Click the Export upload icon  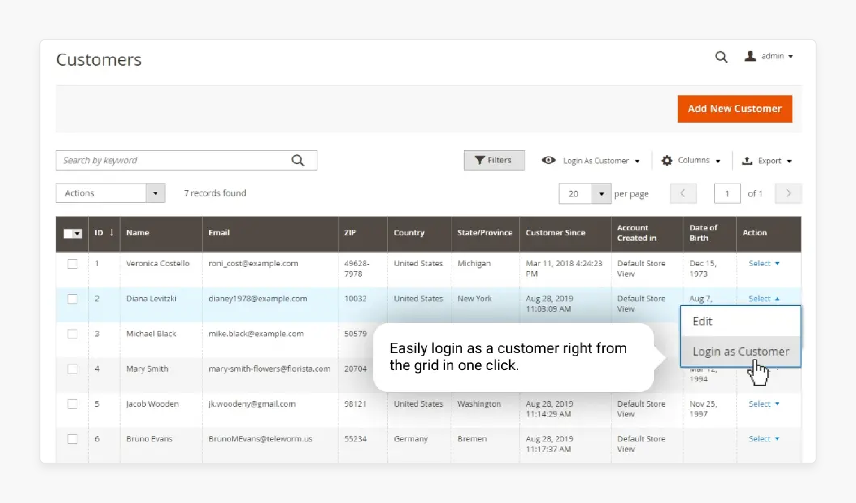[x=747, y=161]
